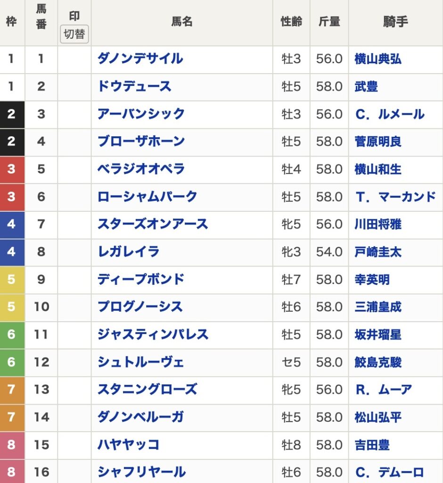This screenshot has height=483, width=443.
Task: Click the 馬名 column header
Action: tap(181, 22)
